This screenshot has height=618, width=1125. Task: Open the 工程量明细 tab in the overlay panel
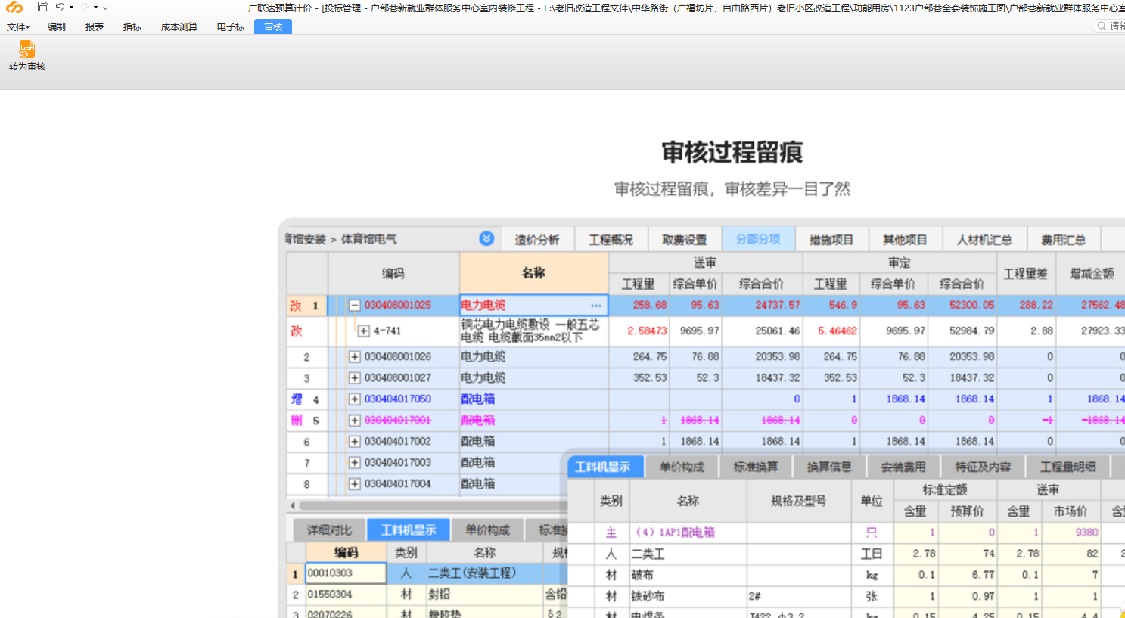pyautogui.click(x=1068, y=467)
